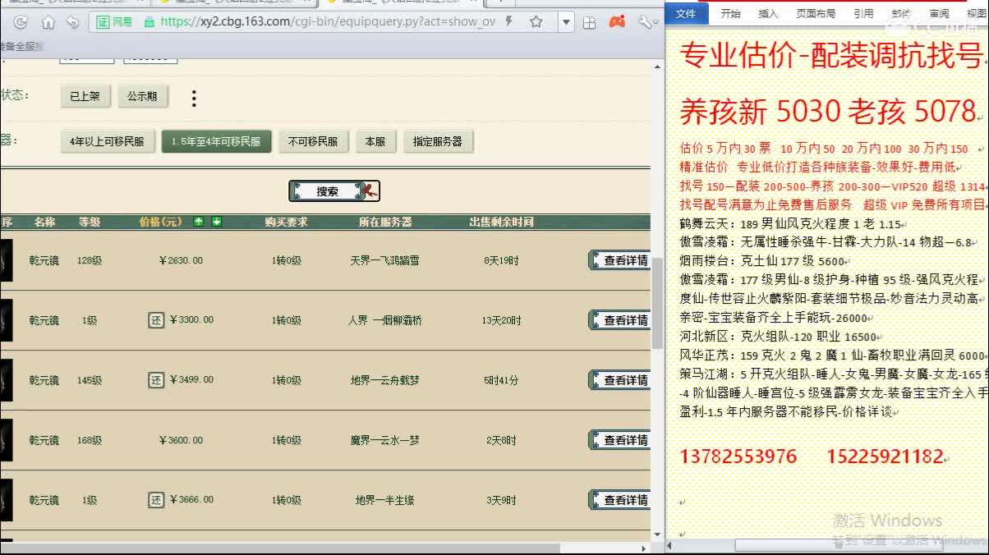The width and height of the screenshot is (989, 555).
Task: Select the 指定服务器 filter
Action: pos(438,141)
